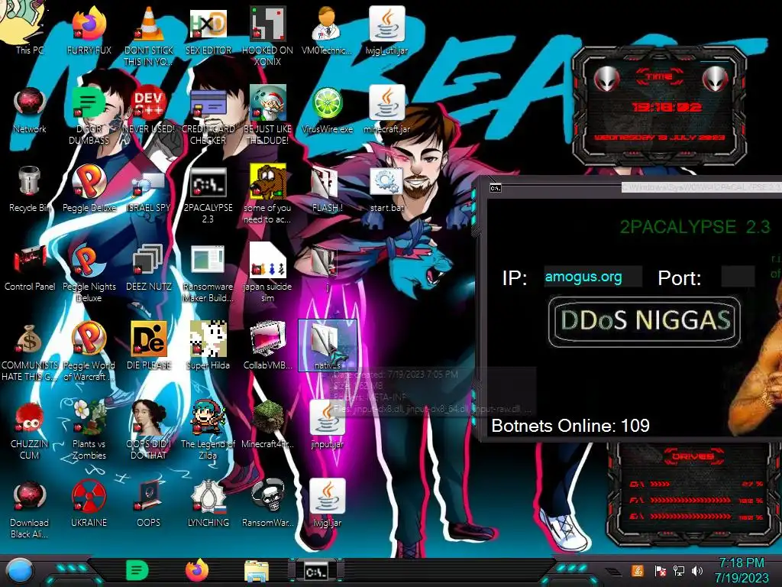
Task: Launch the RansomWar... skull icon
Action: click(268, 503)
